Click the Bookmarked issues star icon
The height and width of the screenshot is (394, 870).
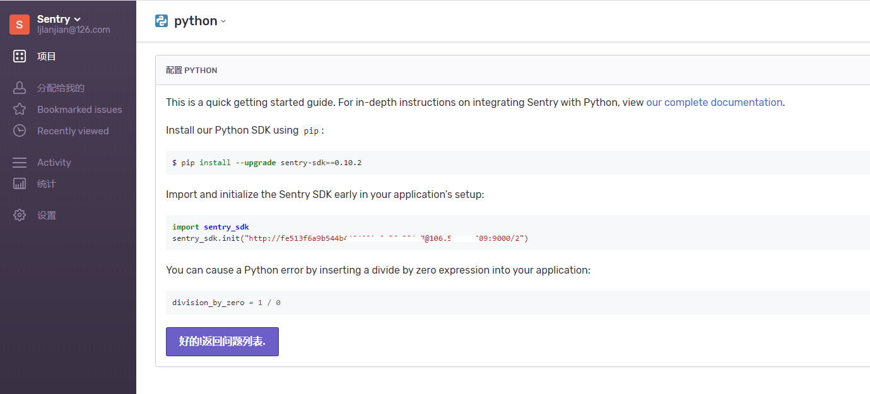pos(19,109)
